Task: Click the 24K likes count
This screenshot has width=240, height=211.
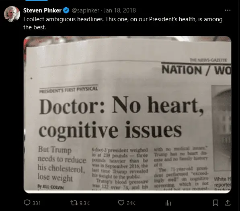Action: [x=131, y=203]
